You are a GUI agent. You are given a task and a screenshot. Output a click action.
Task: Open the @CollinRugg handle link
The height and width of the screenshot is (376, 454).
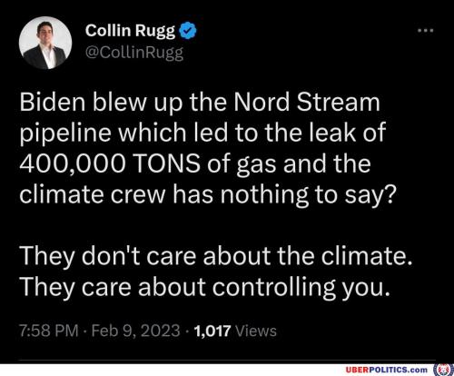[134, 53]
